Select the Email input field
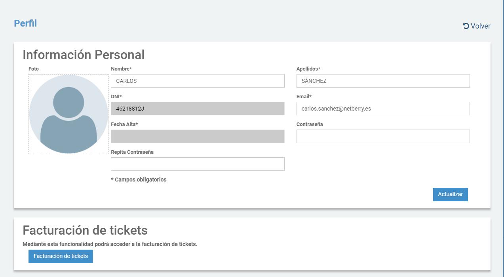 [383, 109]
